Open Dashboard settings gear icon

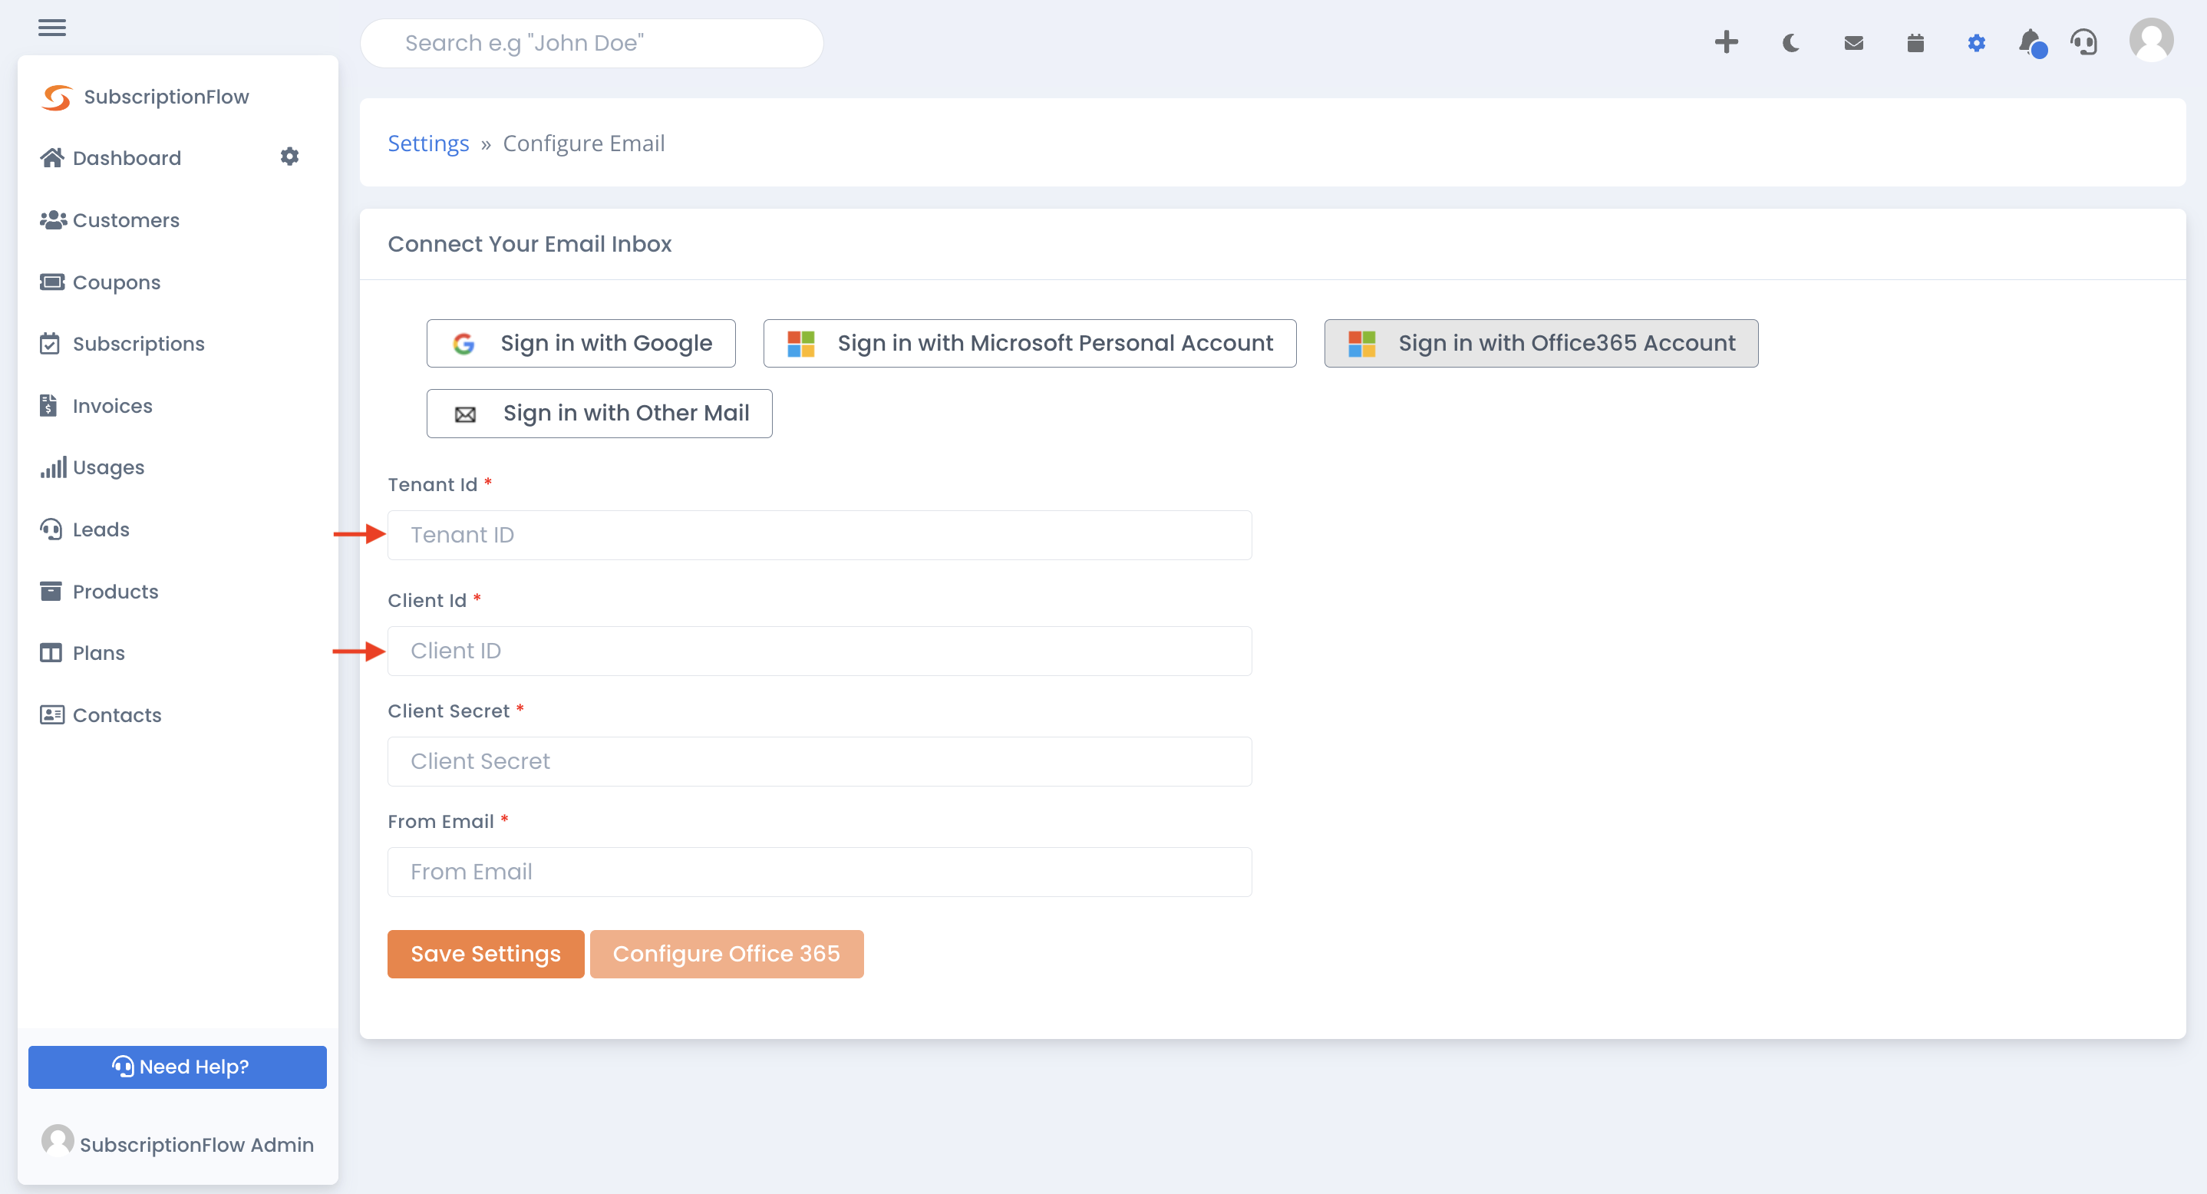(289, 157)
